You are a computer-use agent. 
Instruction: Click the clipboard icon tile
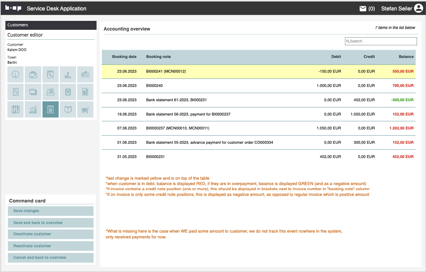pyautogui.click(x=68, y=92)
